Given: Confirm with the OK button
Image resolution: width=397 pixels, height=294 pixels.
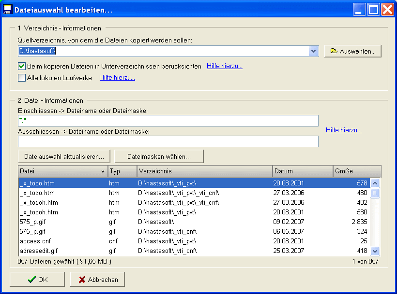Looking at the screenshot, I should click(37, 280).
